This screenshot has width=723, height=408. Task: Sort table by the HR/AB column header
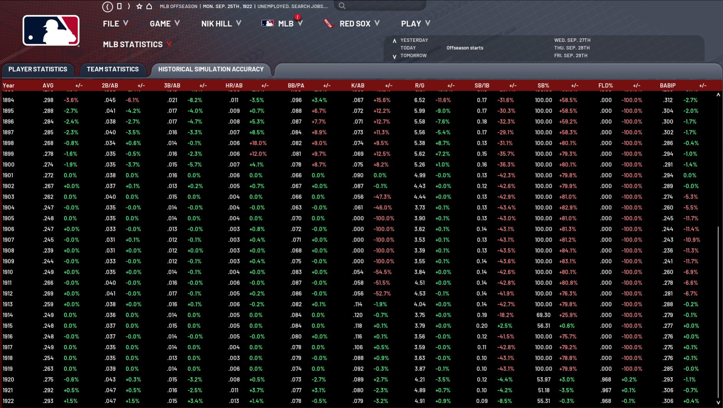click(234, 85)
